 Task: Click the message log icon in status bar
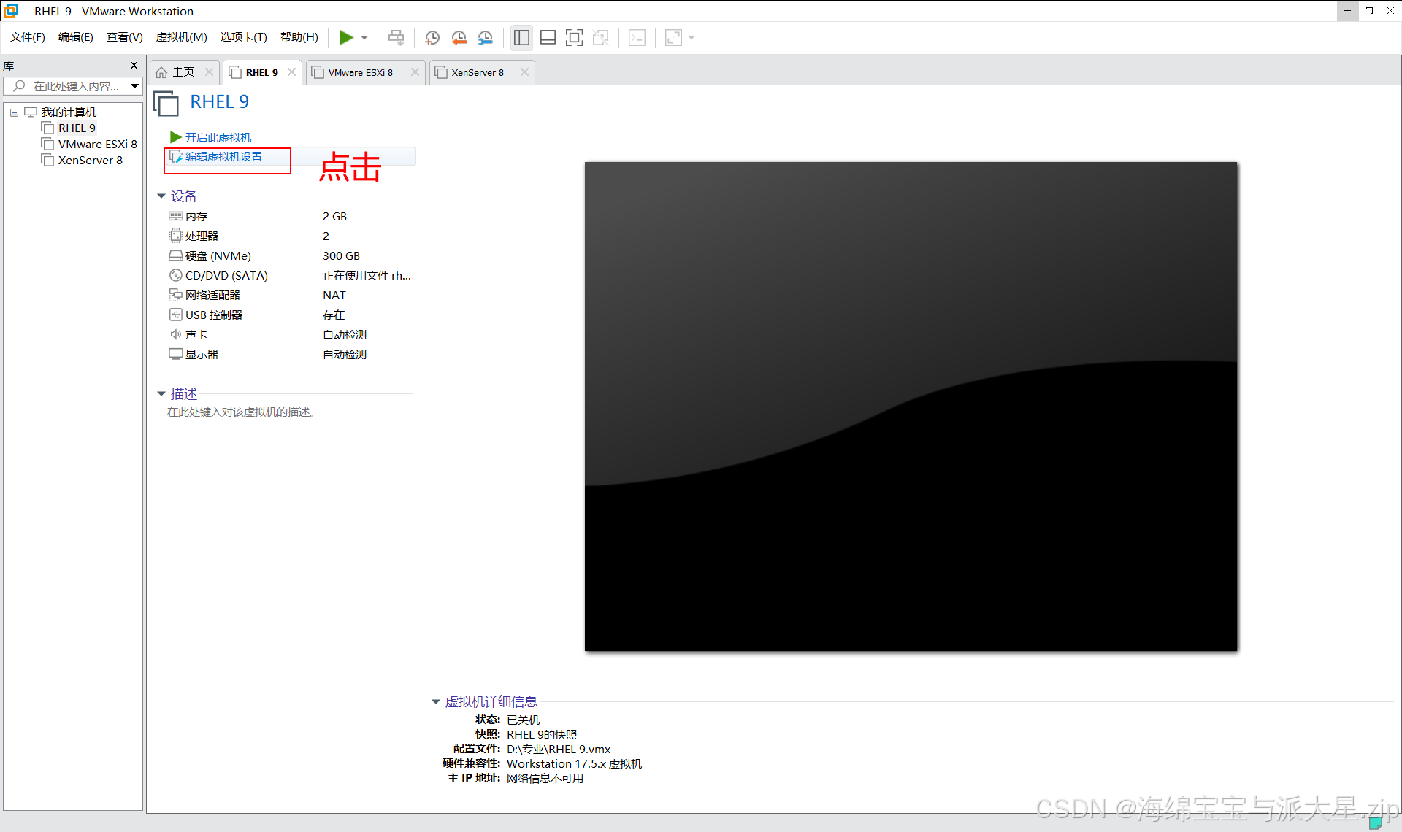click(x=1375, y=823)
